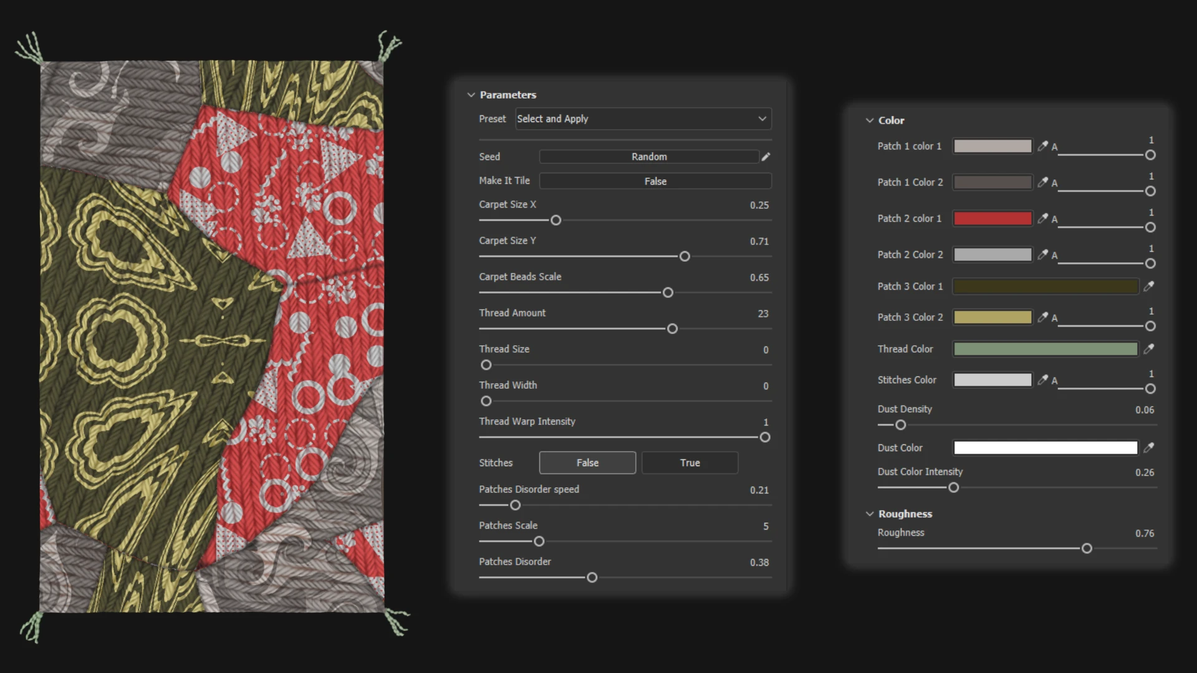Open the Preset Select and Apply dropdown

coord(643,118)
